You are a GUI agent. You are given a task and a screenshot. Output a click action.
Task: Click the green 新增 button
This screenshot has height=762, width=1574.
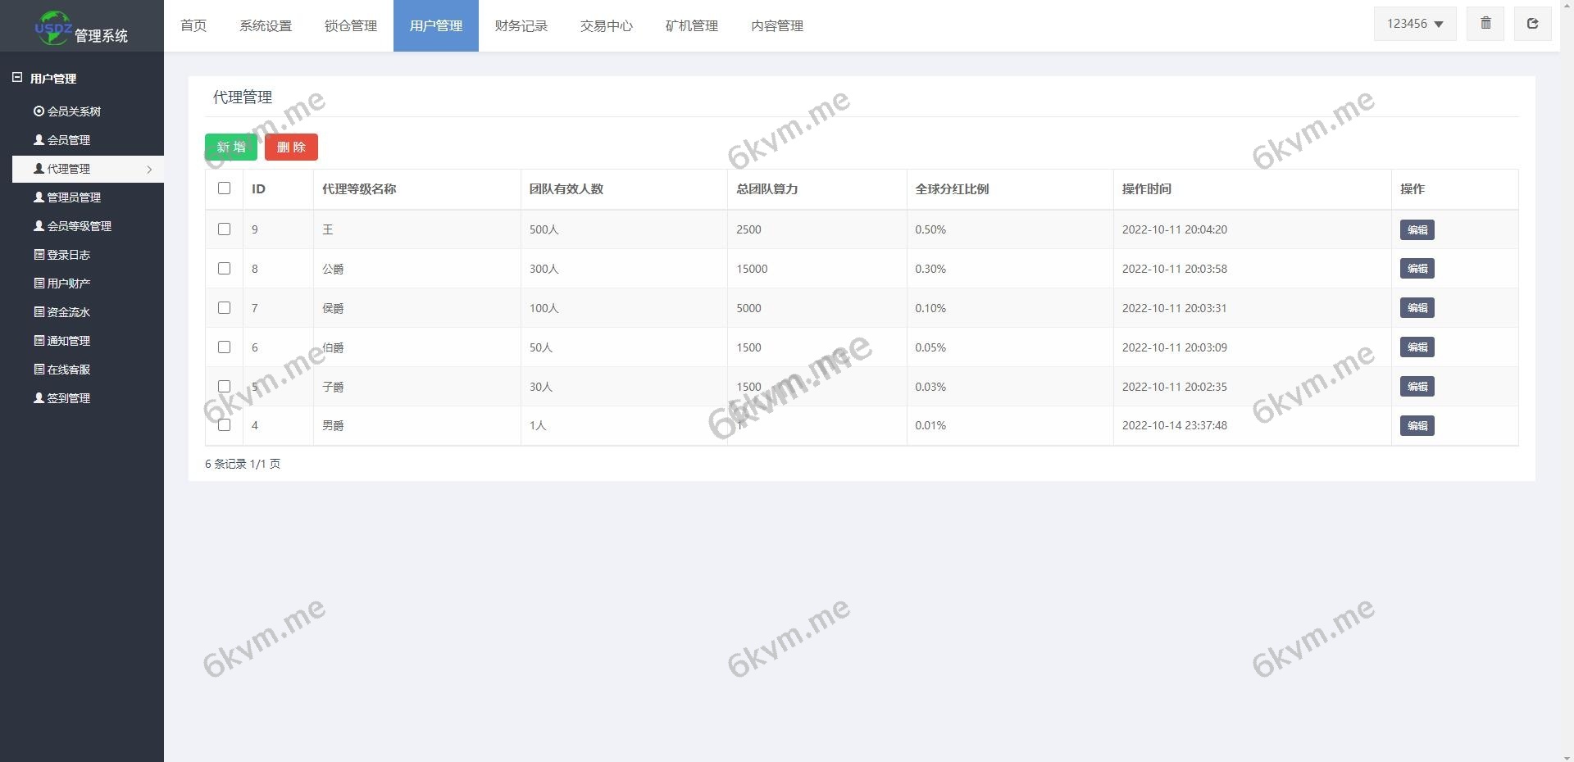(x=230, y=147)
